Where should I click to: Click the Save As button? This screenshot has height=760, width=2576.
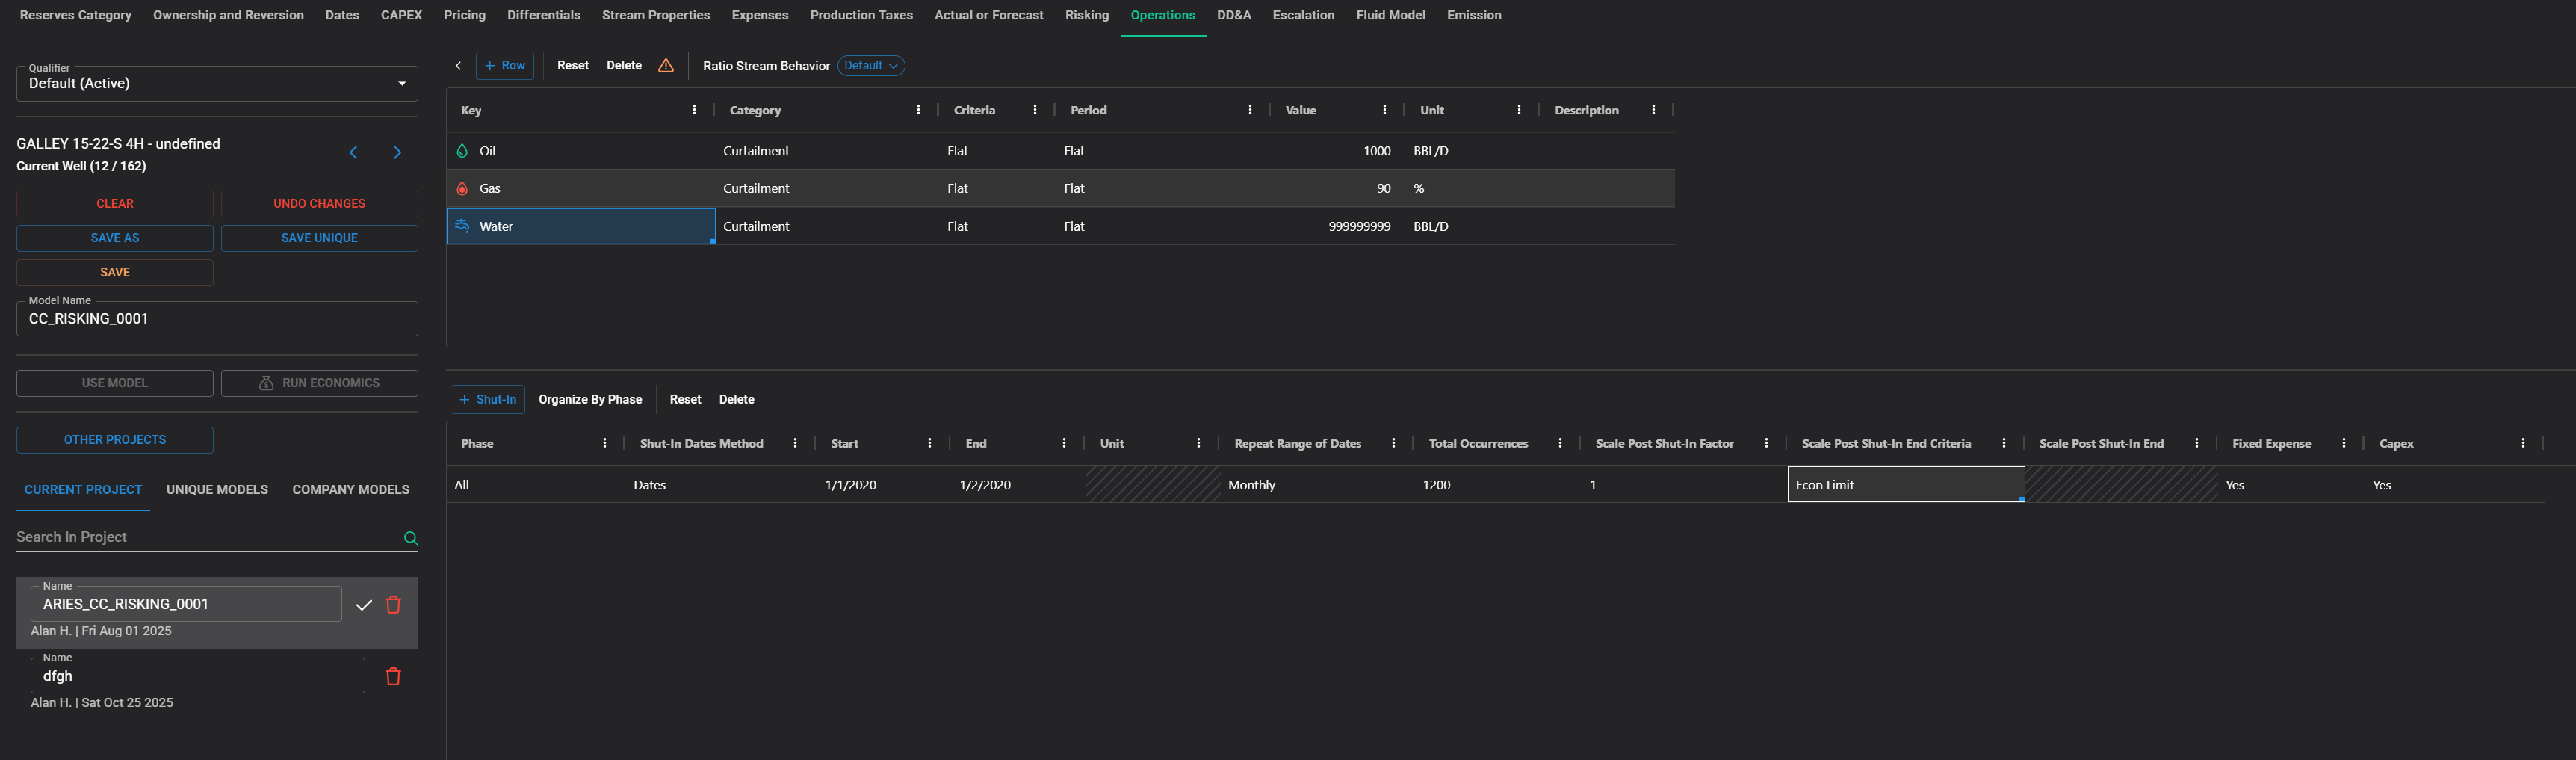(115, 238)
